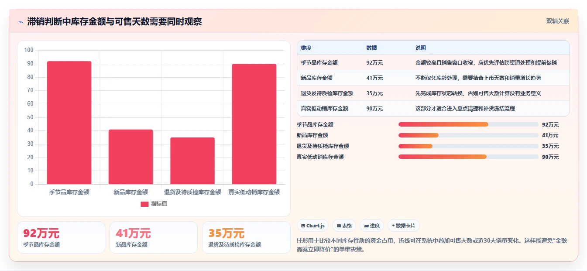Click the panel title about 滞销判断
This screenshot has width=587, height=271.
(114, 22)
